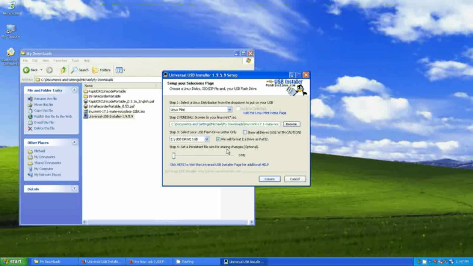Open the E:\ USB DRIVE 1GB dropdown
Image resolution: width=473 pixels, height=266 pixels.
pyautogui.click(x=207, y=139)
